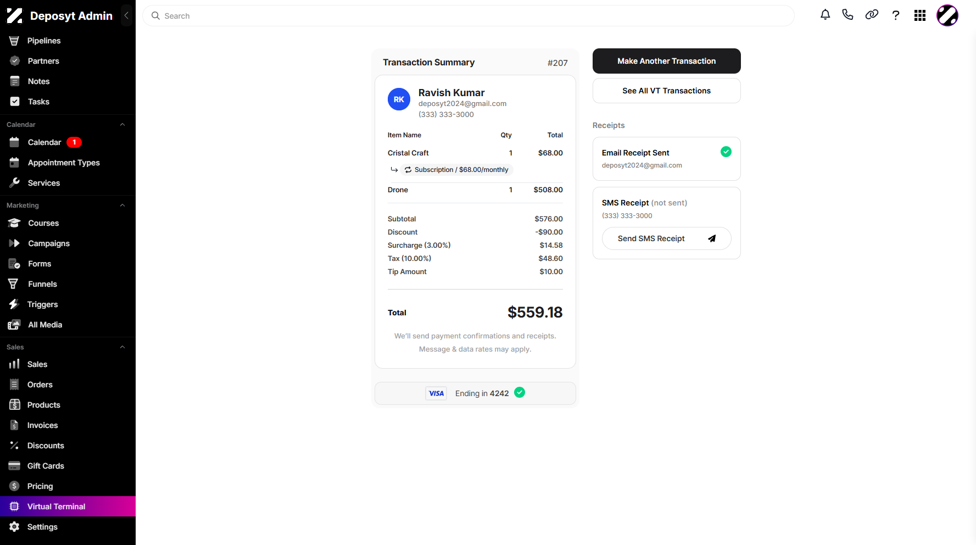Viewport: 976px width, 545px height.
Task: Open Settings in the sidebar
Action: click(68, 527)
